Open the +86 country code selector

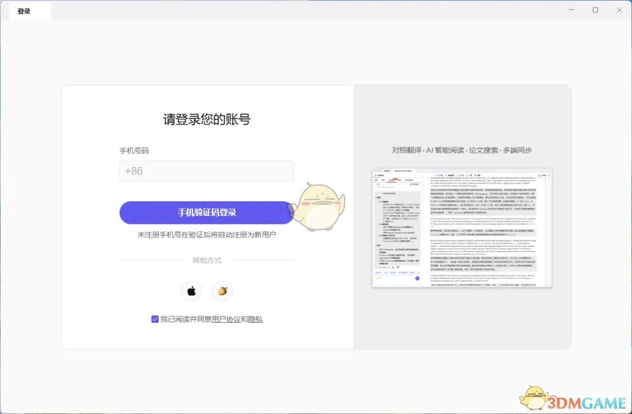point(133,171)
